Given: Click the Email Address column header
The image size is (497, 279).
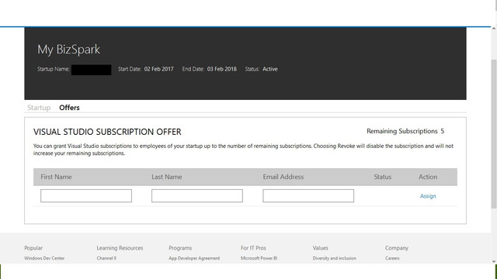Looking at the screenshot, I should [283, 177].
